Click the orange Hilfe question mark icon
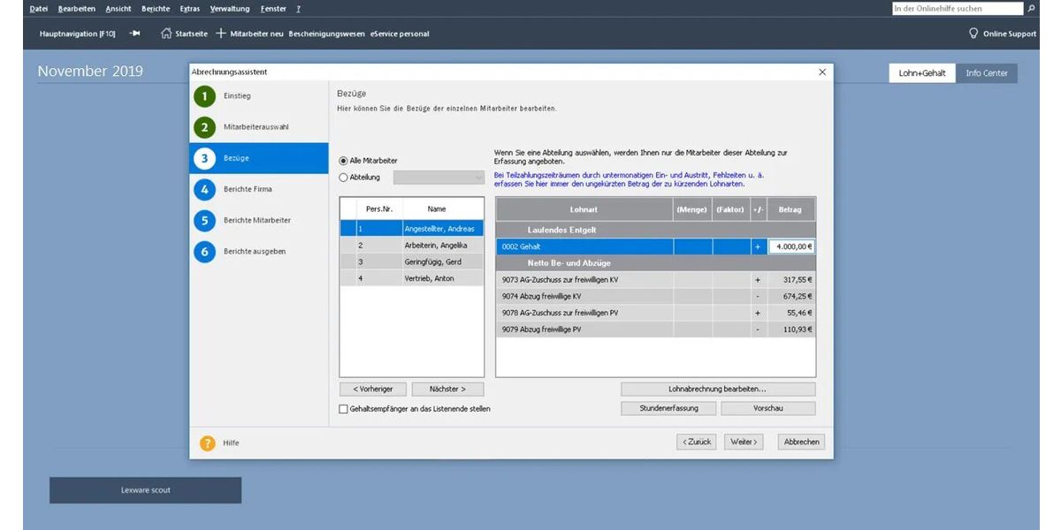The width and height of the screenshot is (1061, 530). (207, 443)
